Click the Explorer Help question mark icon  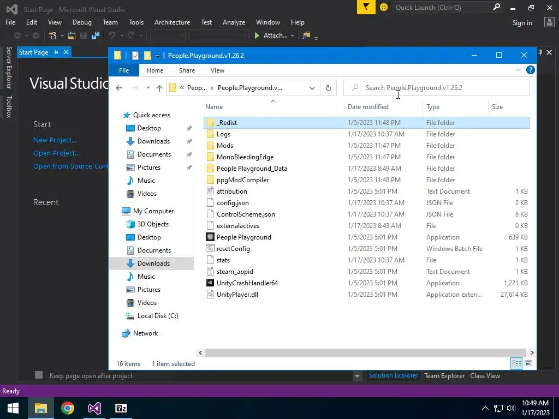pyautogui.click(x=530, y=70)
